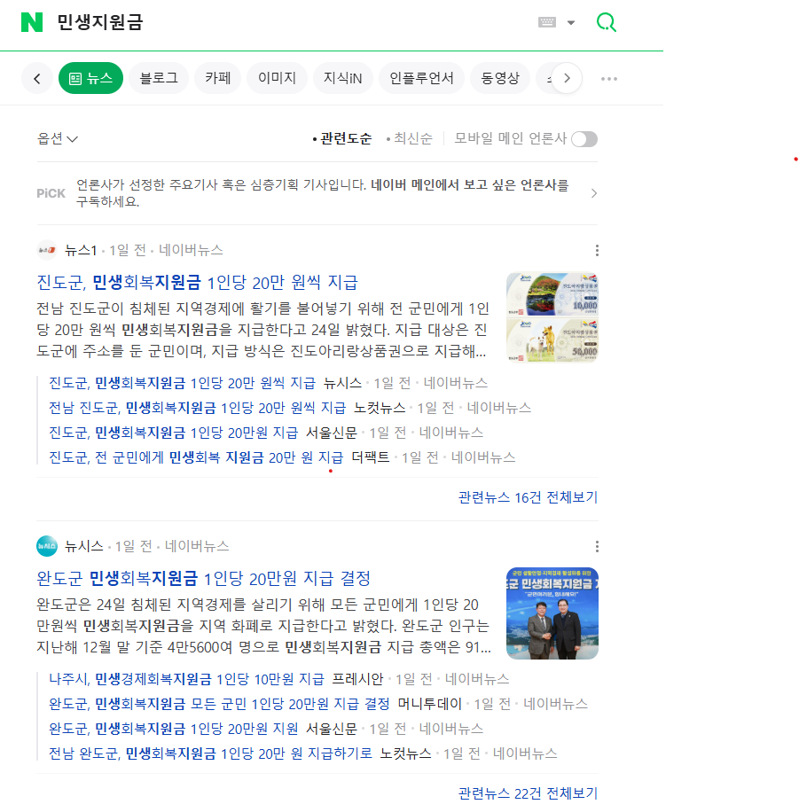Click the 뉴스1 press logo icon

[x=47, y=250]
